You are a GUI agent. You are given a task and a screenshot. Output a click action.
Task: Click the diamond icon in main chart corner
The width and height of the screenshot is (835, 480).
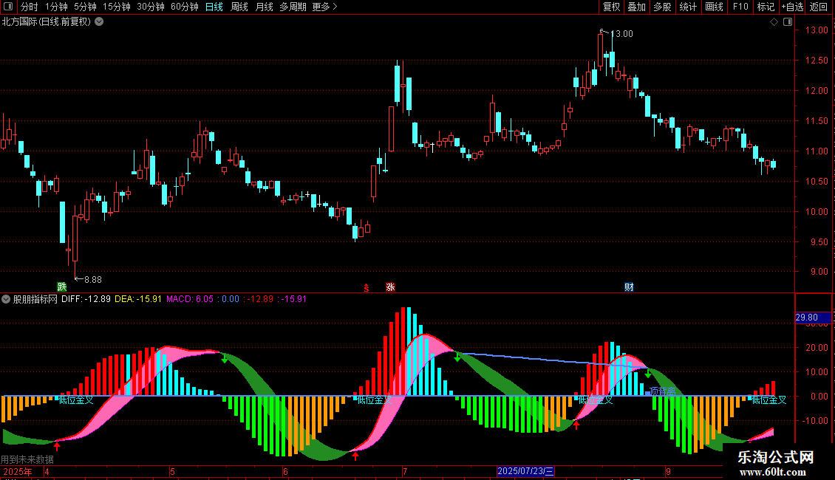(774, 21)
